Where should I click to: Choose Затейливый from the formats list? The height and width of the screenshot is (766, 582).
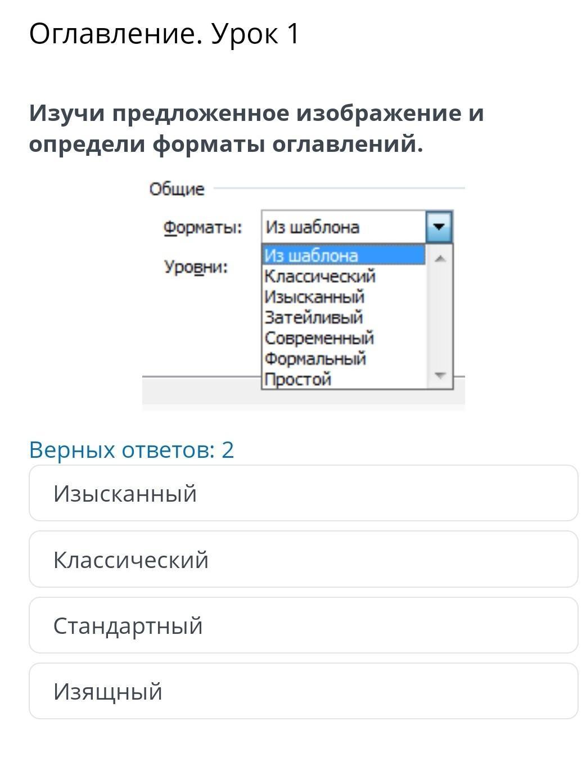[314, 317]
